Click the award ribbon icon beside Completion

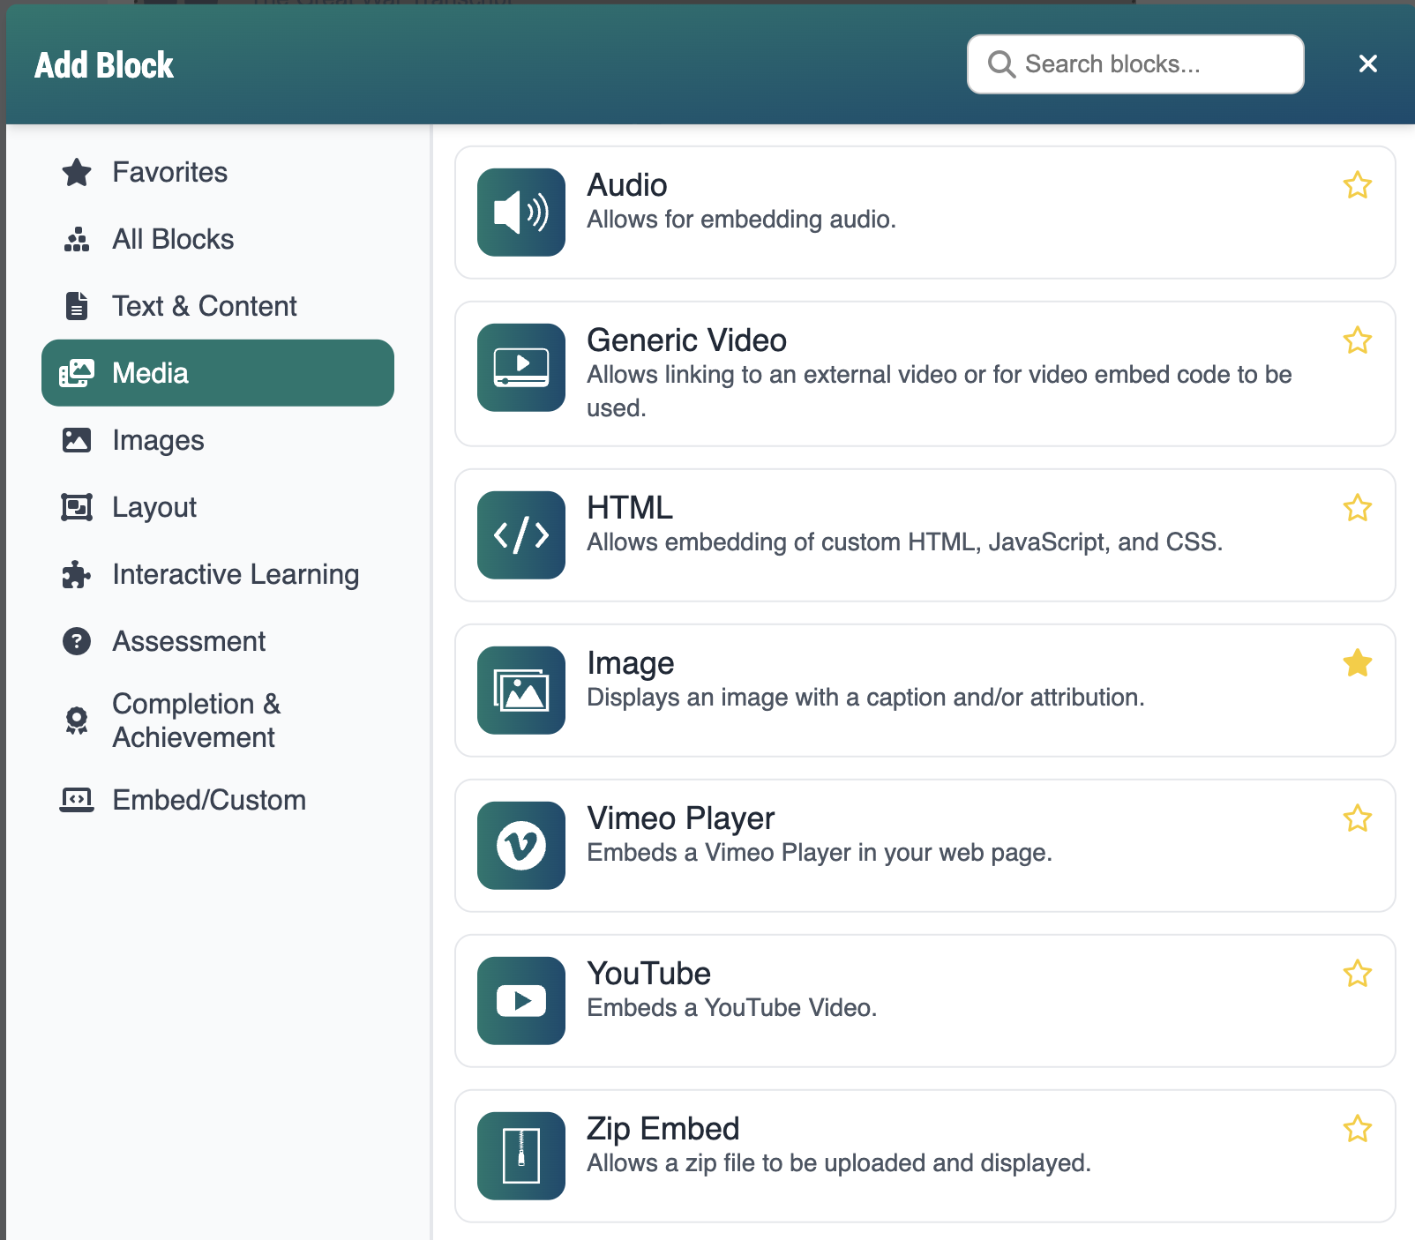click(77, 721)
